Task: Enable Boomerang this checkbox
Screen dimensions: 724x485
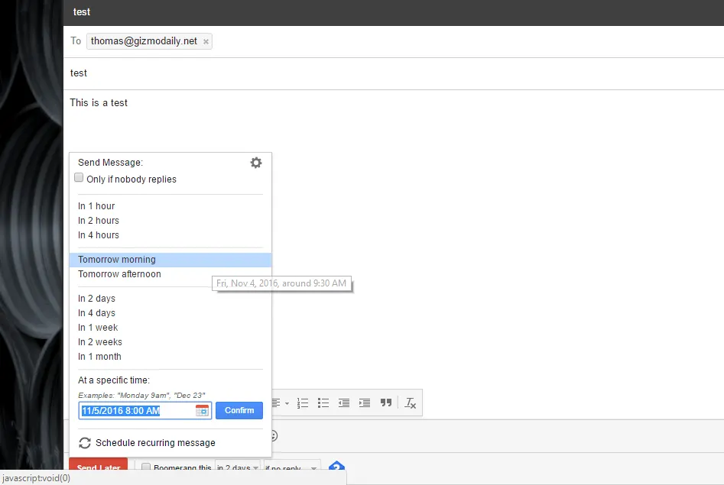Action: (146, 467)
